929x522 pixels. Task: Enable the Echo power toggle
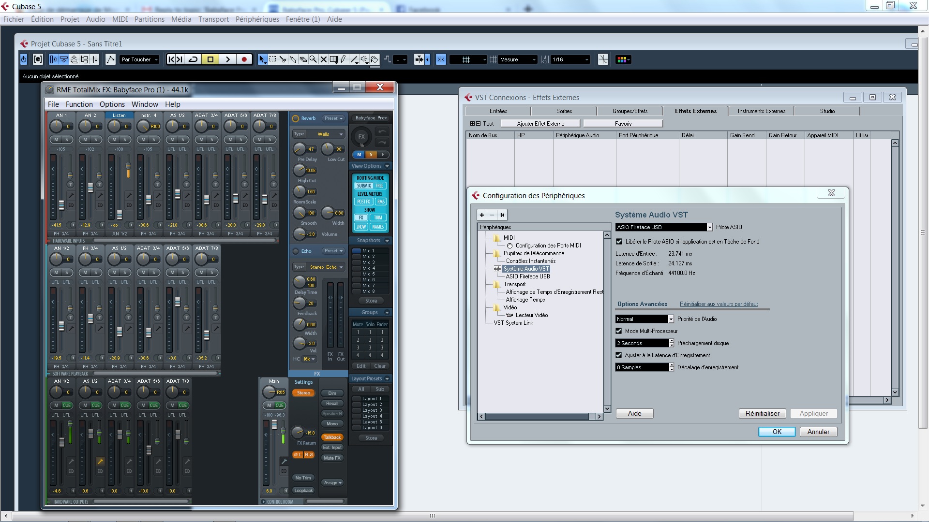(296, 251)
